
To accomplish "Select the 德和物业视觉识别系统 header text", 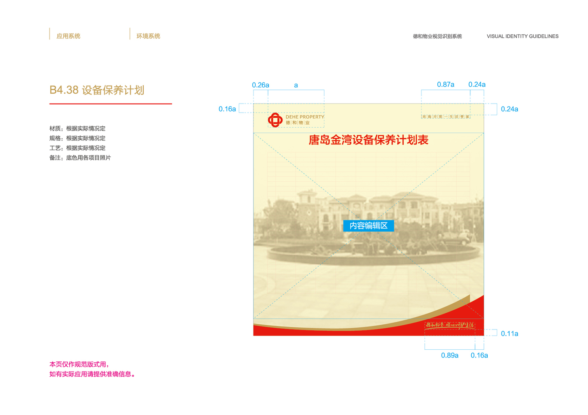I will pos(437,37).
